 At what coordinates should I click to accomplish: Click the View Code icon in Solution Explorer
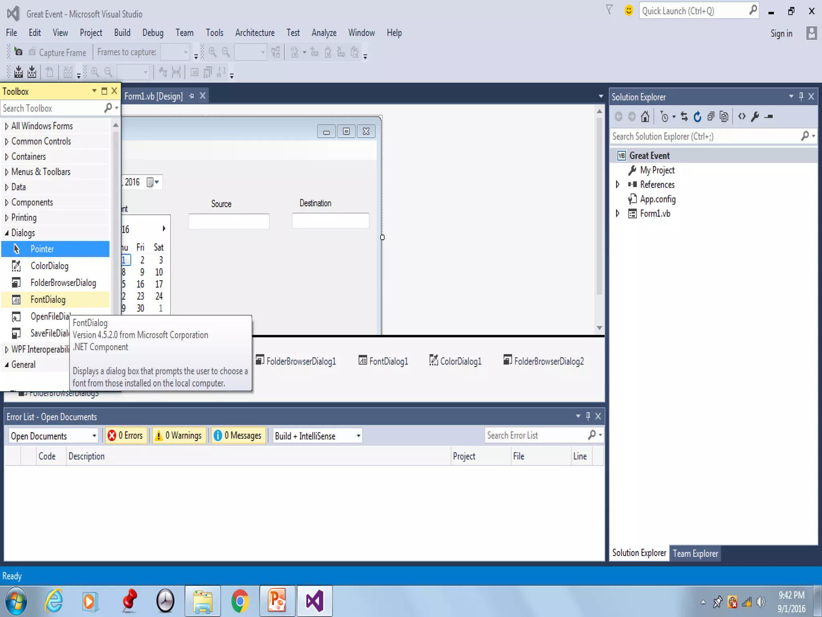click(x=742, y=117)
